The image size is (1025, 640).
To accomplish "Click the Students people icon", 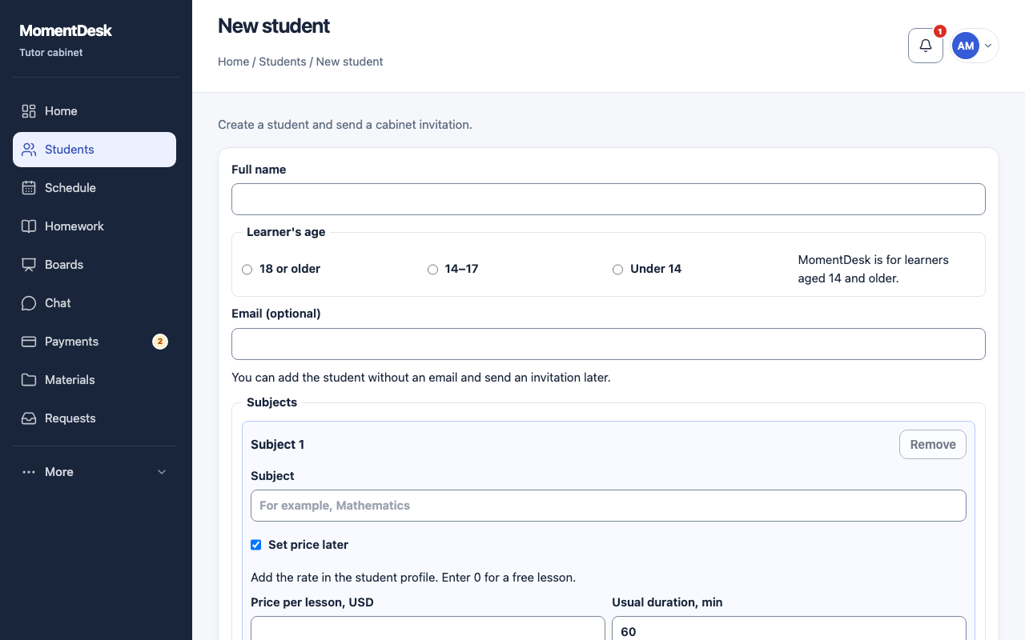I will 29,150.
